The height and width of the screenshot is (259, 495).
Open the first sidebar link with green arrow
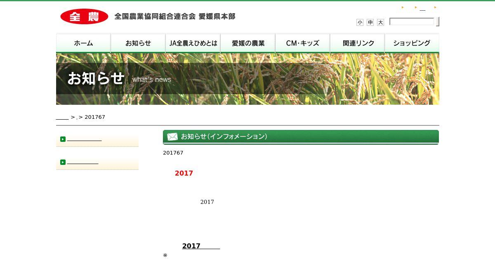[84, 139]
